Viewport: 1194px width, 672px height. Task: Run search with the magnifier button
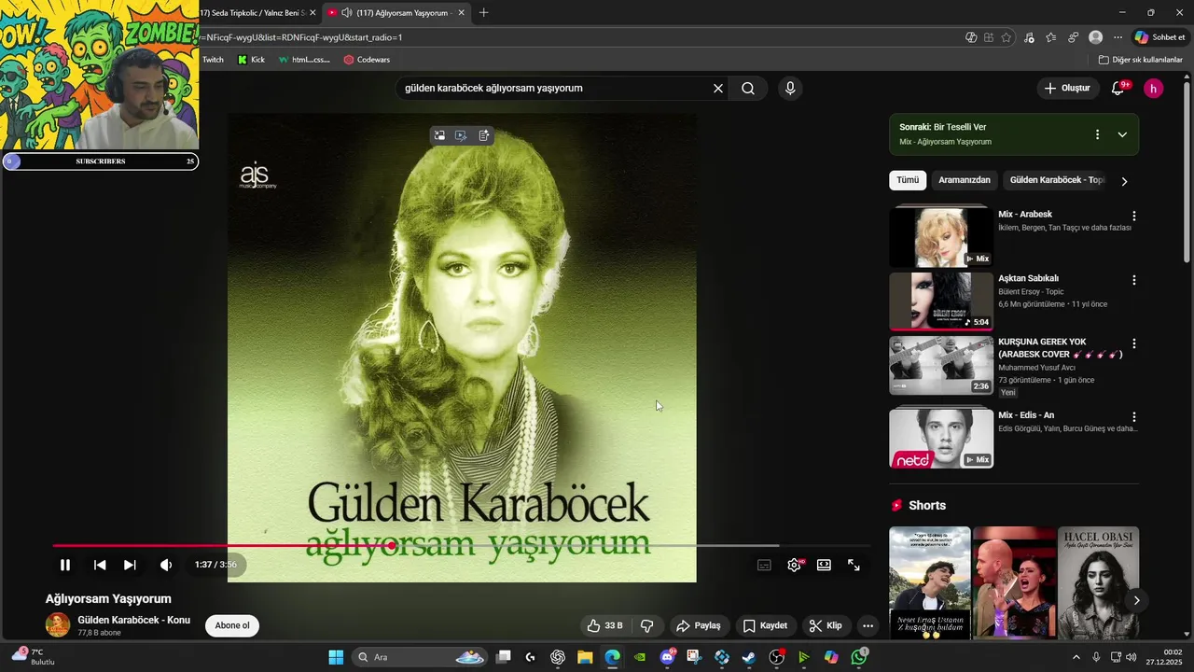point(748,89)
